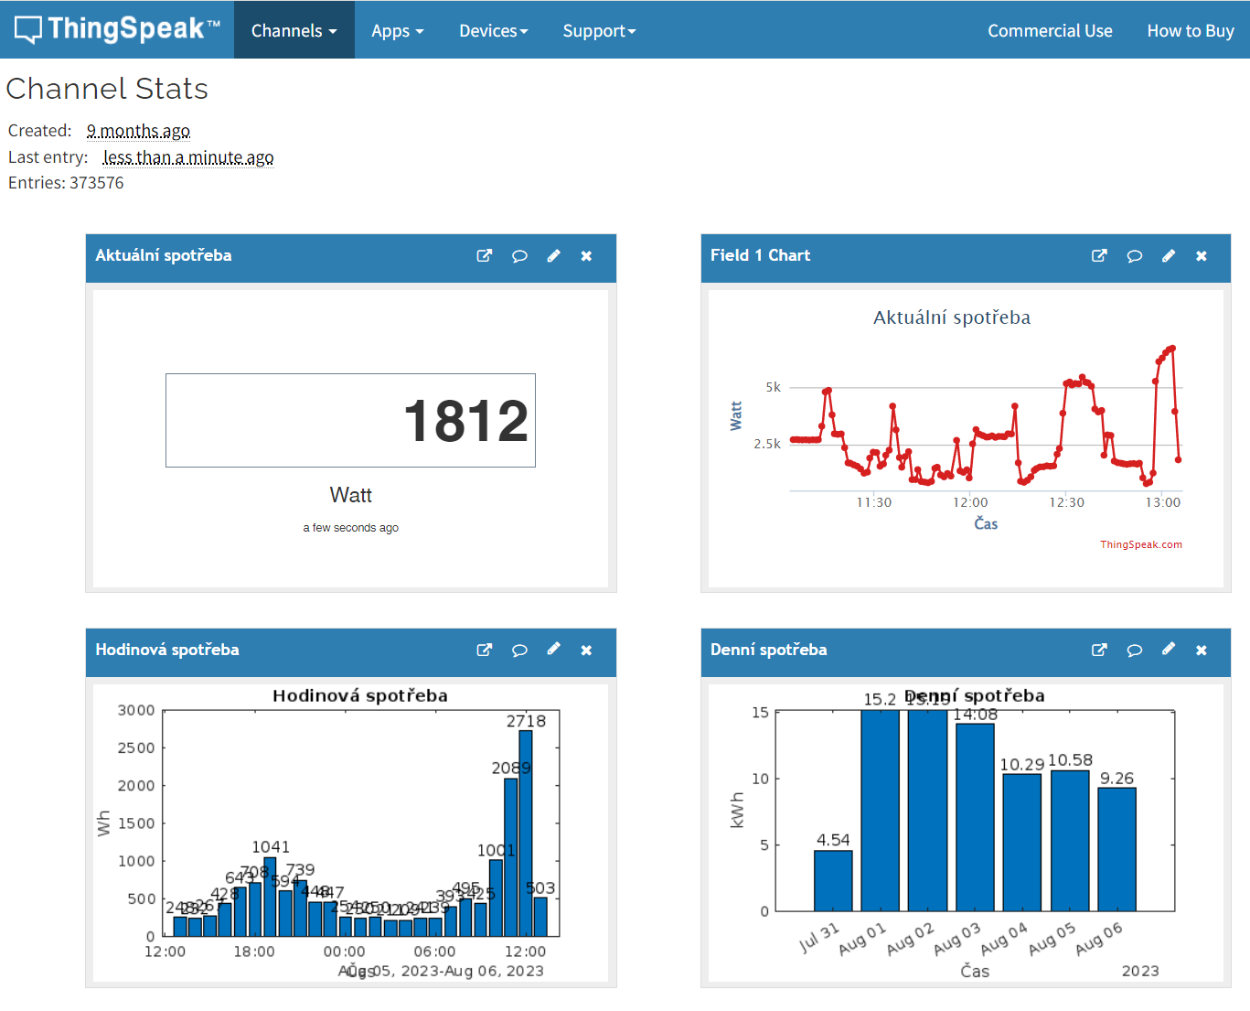Click comment icon on Denní spotřeba widget

1134,651
